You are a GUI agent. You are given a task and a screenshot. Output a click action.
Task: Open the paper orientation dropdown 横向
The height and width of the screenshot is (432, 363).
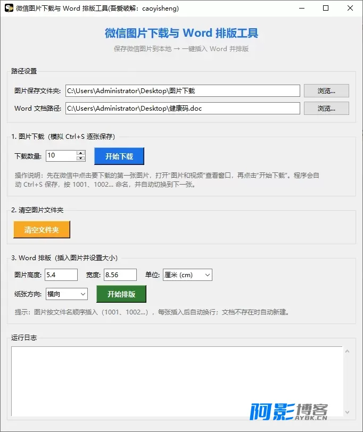click(x=67, y=294)
